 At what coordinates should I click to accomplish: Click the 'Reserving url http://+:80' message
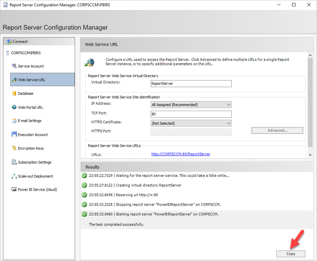point(137,195)
